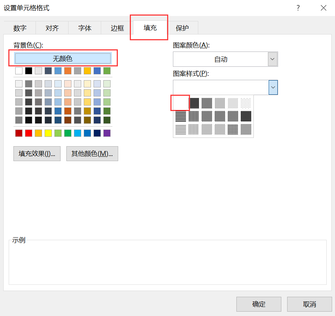Pick the thin horizontal crosshatch grid pattern
Viewport: 335px width, 316px height.
coord(233,130)
